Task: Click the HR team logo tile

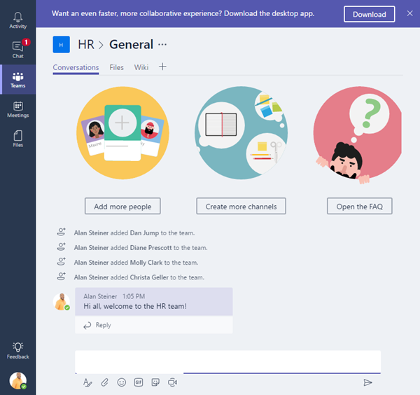Action: point(62,45)
